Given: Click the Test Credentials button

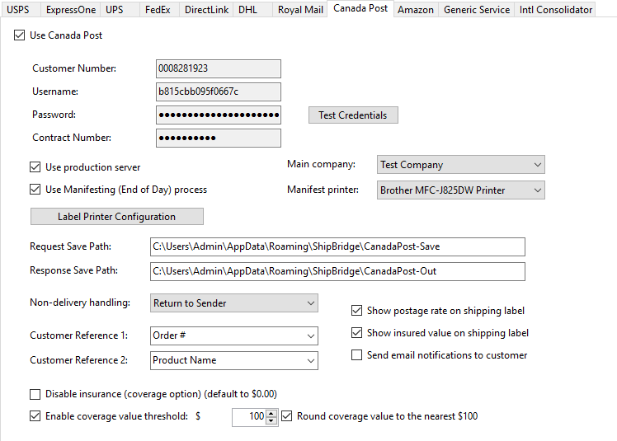Looking at the screenshot, I should click(x=353, y=115).
